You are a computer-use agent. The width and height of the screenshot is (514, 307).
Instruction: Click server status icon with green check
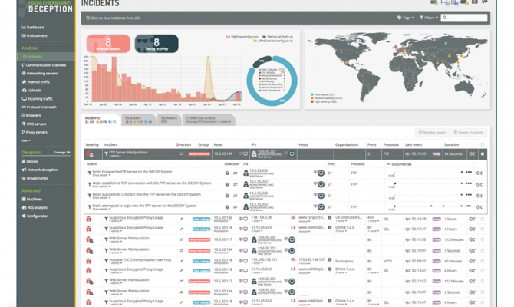433,2
